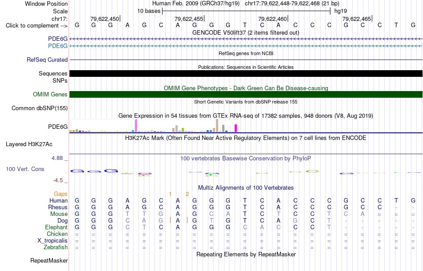This screenshot has width=423, height=271.
Task: Select the X_tropicalis species row label
Action: (x=53, y=241)
